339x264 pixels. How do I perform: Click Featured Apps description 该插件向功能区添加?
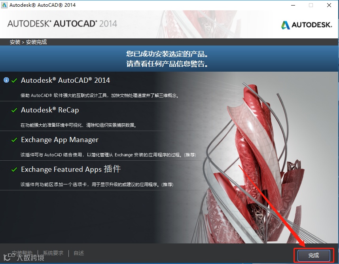(97, 184)
